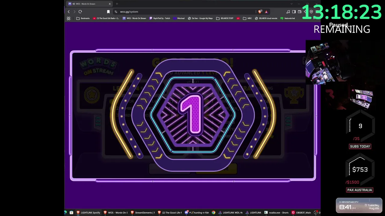The height and width of the screenshot is (216, 385).
Task: Switch to LIGHTLINK Spotify taskbar window
Action: [88, 213]
